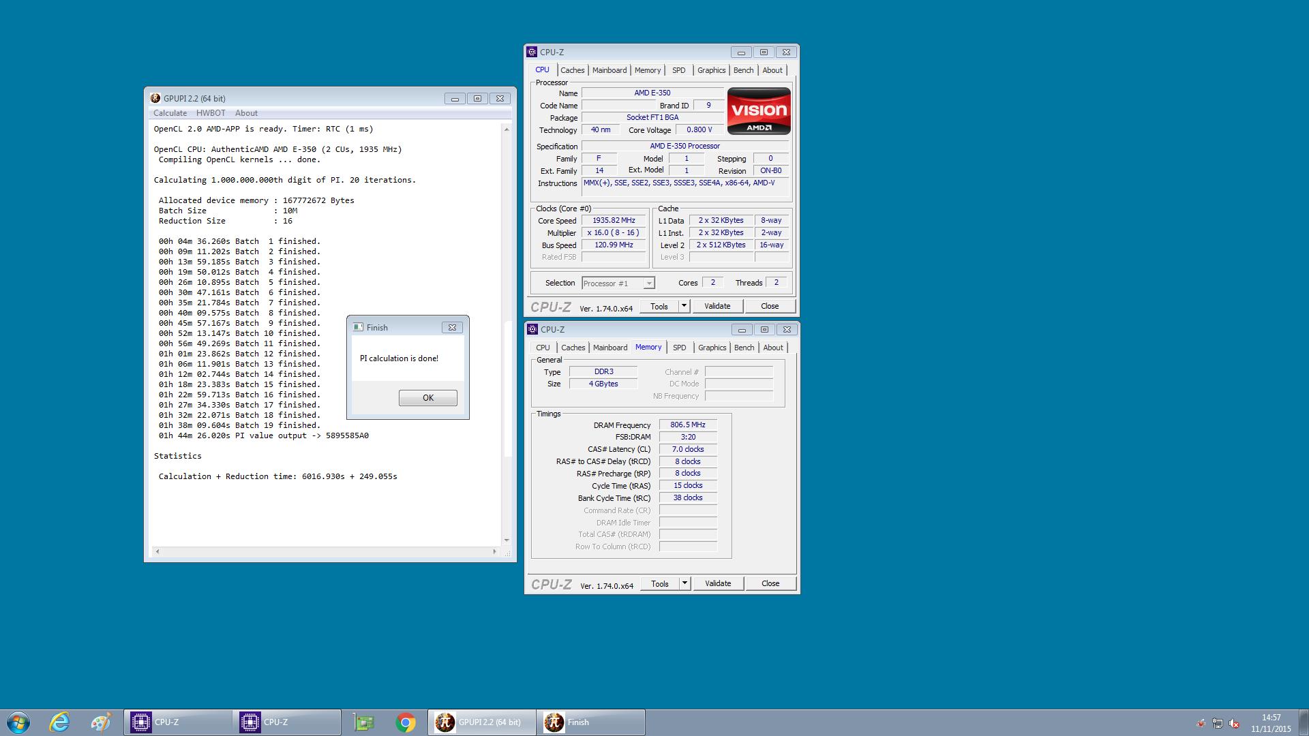This screenshot has width=1309, height=736.
Task: Open the Windows Start menu
Action: click(x=18, y=722)
